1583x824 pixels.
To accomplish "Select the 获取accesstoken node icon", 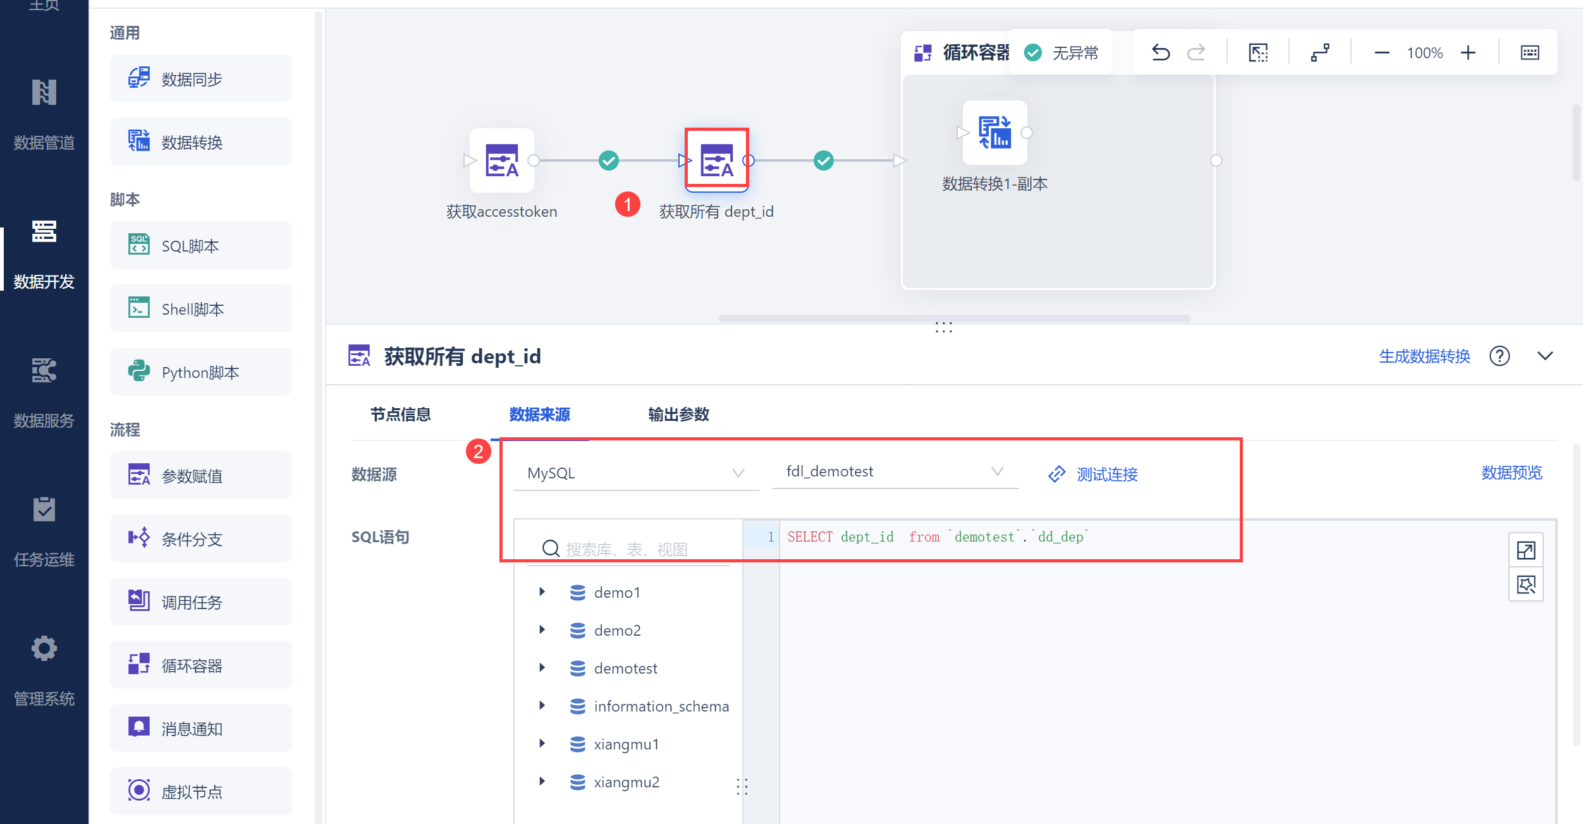I will pyautogui.click(x=501, y=161).
